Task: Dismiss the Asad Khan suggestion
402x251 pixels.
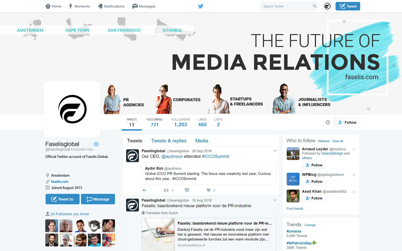Action: 354,192
